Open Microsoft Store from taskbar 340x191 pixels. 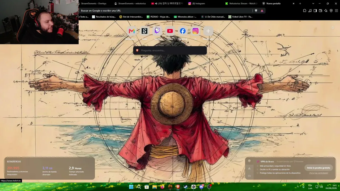pyautogui.click(x=147, y=187)
